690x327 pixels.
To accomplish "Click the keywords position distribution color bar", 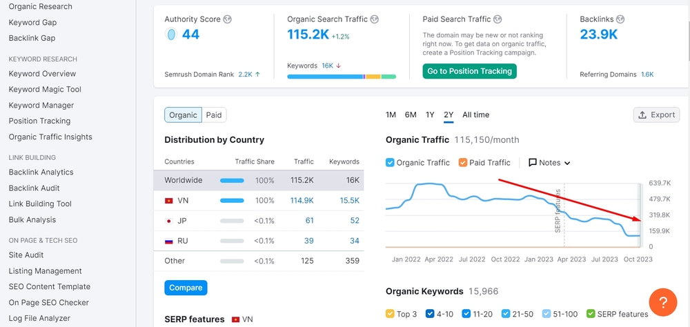I will point(342,77).
